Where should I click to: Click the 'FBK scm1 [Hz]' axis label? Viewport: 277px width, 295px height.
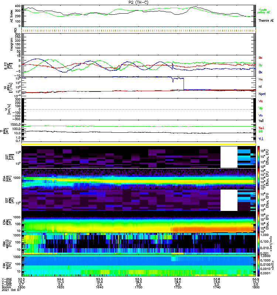[x=7, y=265]
